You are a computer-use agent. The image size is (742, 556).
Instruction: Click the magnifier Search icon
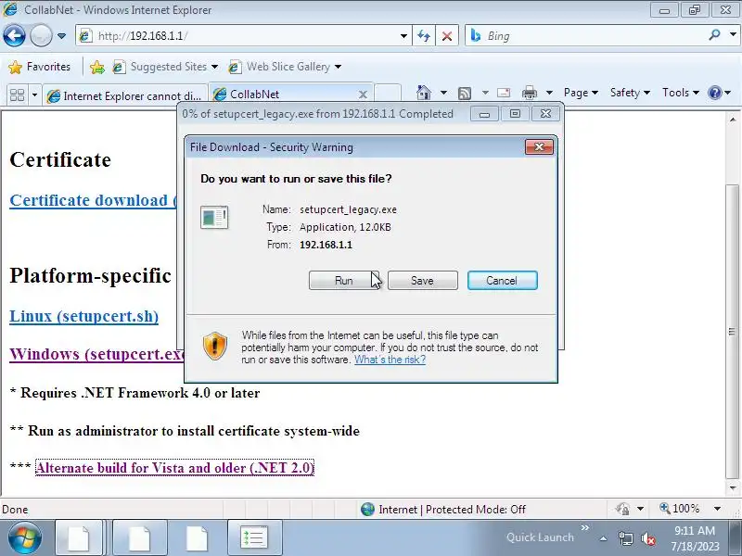(x=714, y=35)
